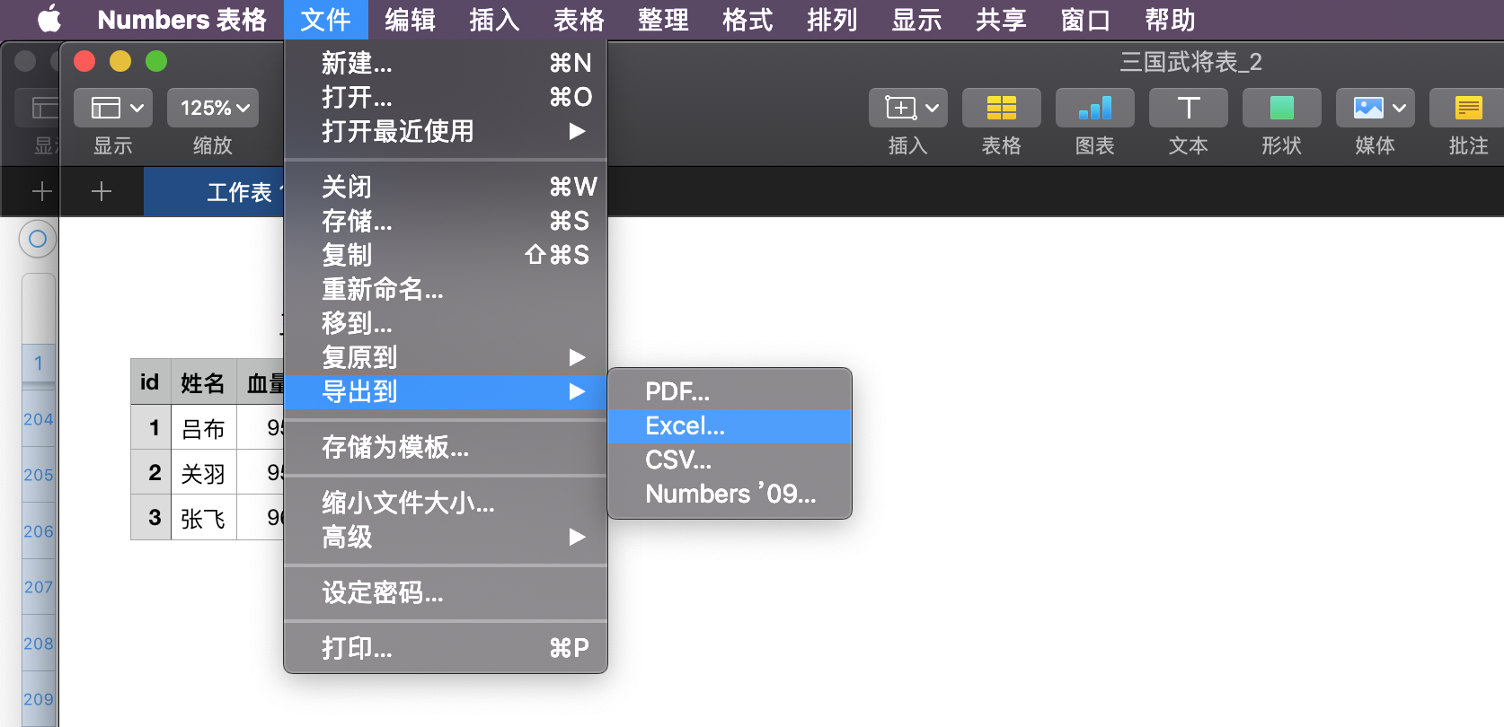Open the Apple menu
Viewport: 1504px width, 727px height.
coord(49,19)
